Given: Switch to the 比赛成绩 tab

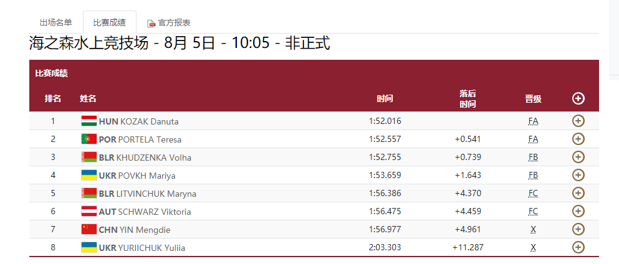Looking at the screenshot, I should click(x=109, y=22).
